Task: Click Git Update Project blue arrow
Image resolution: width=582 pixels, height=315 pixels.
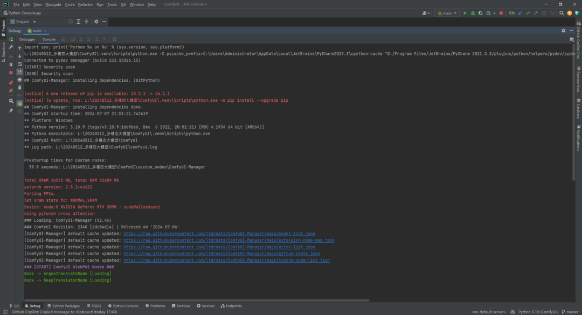Action: [x=520, y=13]
